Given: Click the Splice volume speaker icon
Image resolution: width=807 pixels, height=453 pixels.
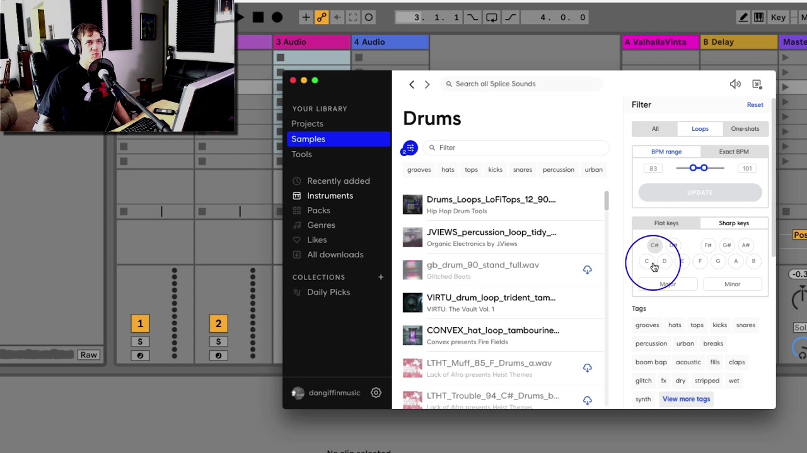Looking at the screenshot, I should click(735, 84).
